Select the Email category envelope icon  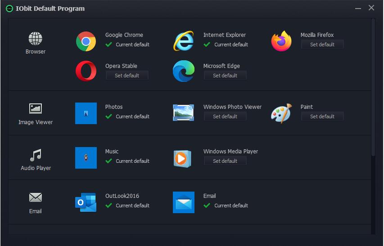(36, 197)
